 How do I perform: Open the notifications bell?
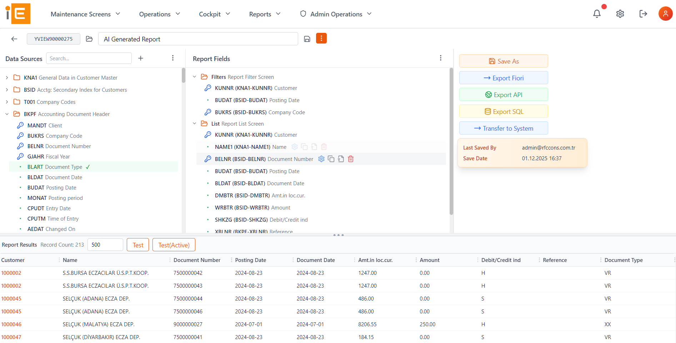(596, 14)
